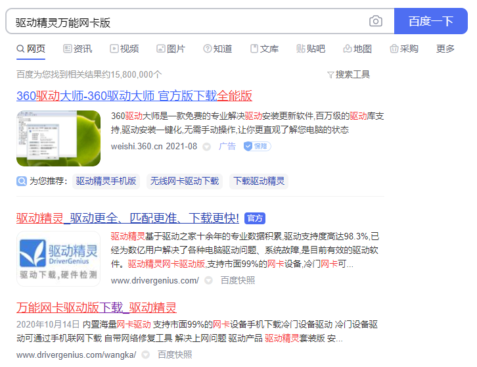This screenshot has width=477, height=367.
Task: Click the 广告 label
Action: click(227, 147)
